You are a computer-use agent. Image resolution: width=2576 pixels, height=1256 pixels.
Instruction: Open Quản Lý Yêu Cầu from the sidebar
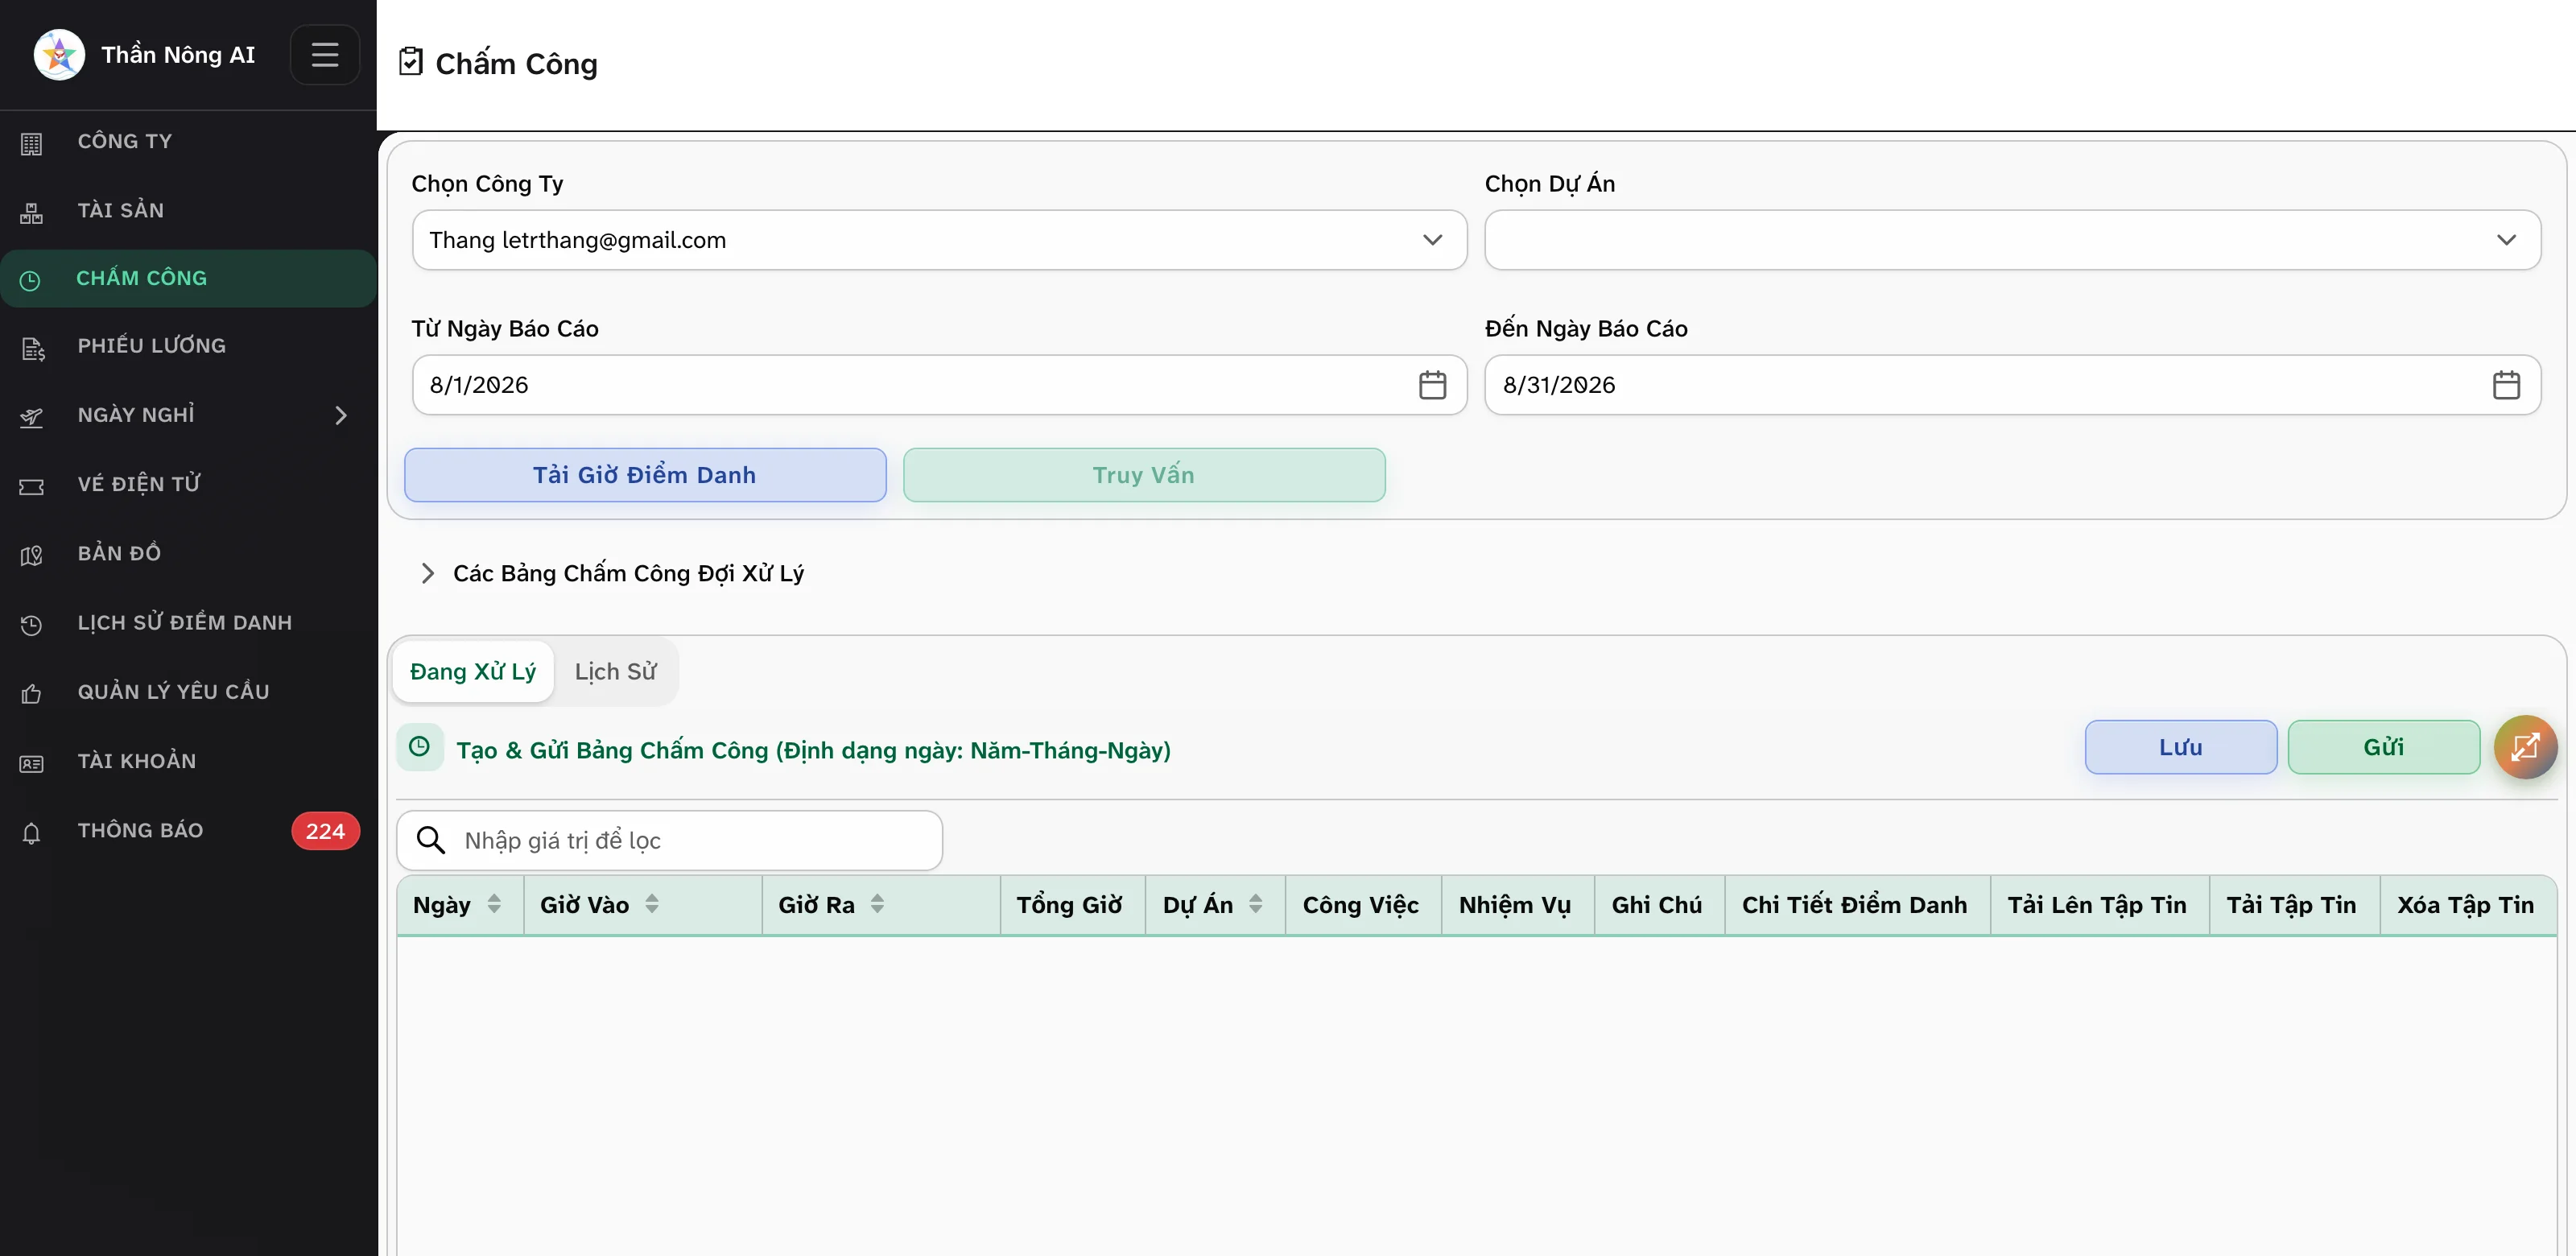tap(188, 692)
